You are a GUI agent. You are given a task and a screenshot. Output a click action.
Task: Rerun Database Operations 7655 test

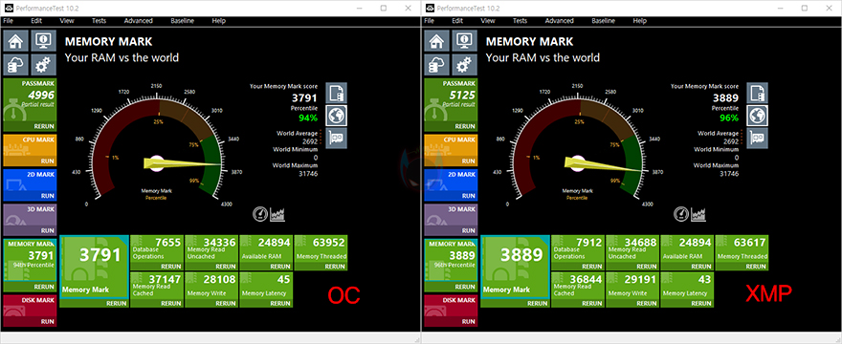(x=171, y=267)
